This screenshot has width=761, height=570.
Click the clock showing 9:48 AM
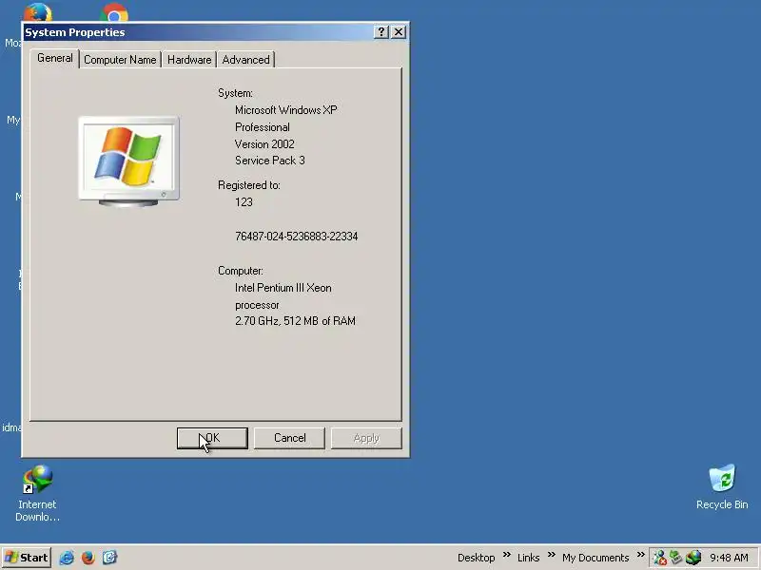tap(729, 558)
